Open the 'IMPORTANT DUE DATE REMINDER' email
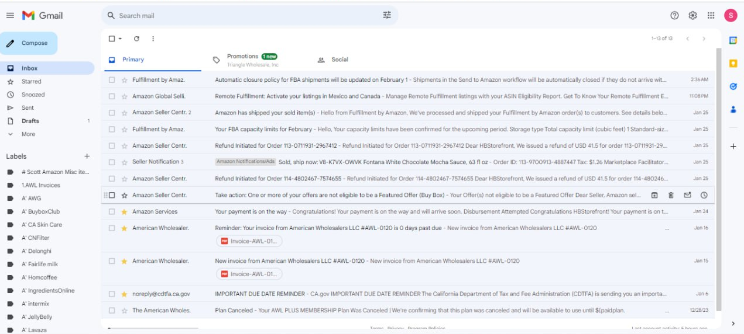Viewport: 744px width, 334px height. 409,294
